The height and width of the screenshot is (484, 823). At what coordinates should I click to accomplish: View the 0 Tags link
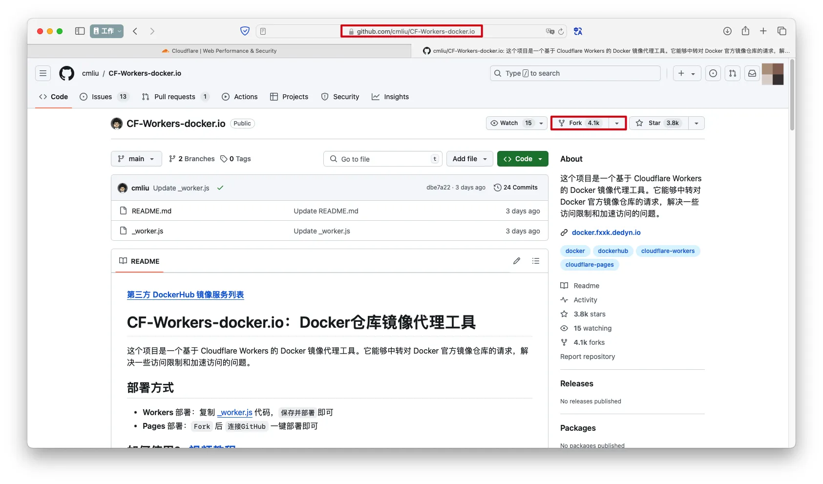coord(235,159)
